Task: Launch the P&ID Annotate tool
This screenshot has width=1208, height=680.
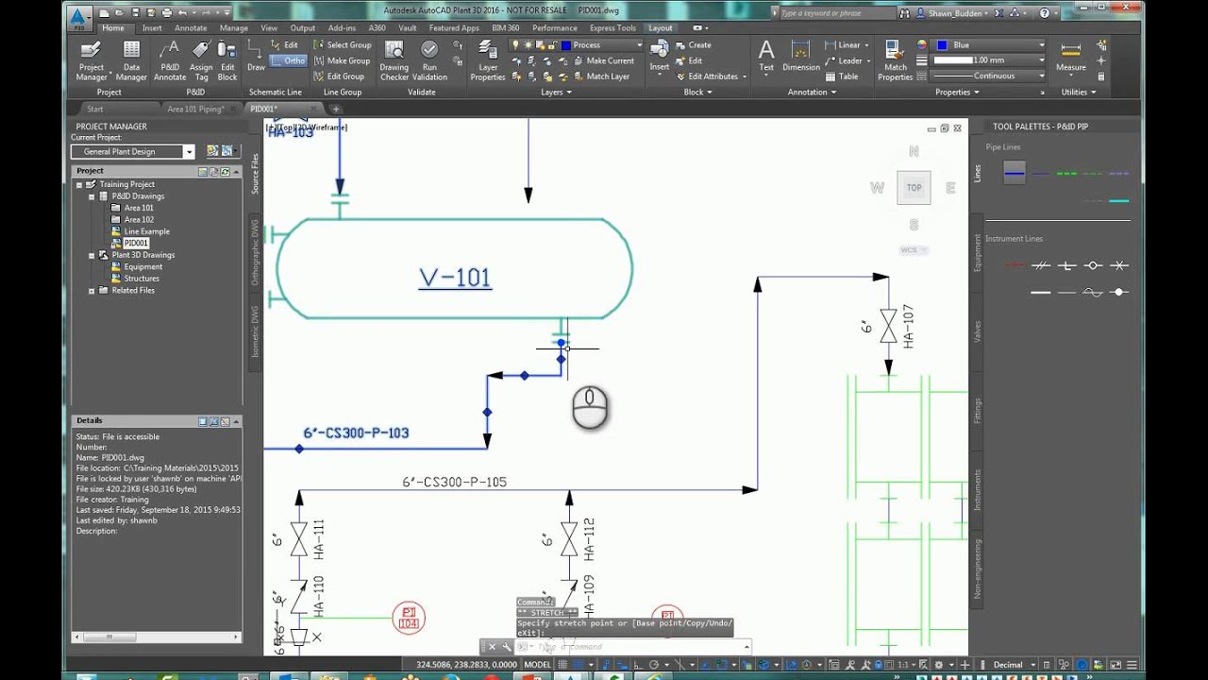Action: click(170, 60)
